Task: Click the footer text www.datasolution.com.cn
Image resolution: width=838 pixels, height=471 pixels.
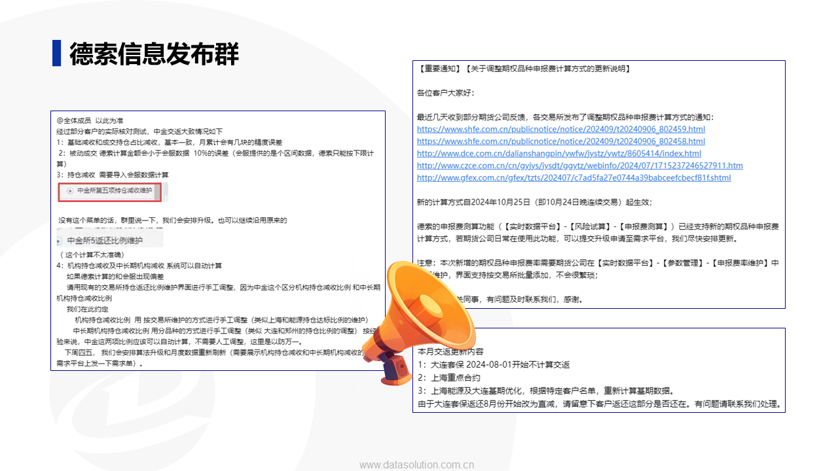Action: point(417,465)
